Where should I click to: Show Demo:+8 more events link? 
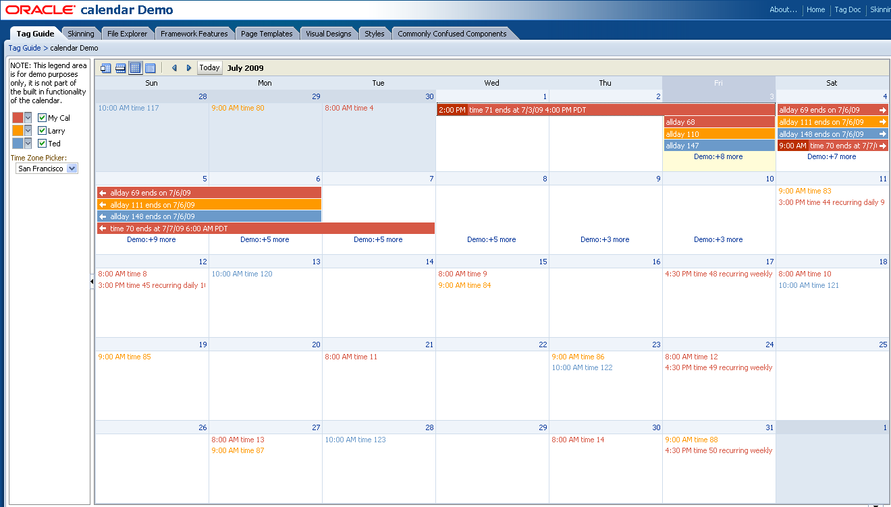tap(718, 156)
